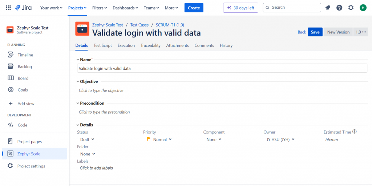This screenshot has height=186, width=372.
Task: Switch to the Traceability tab
Action: [x=150, y=45]
